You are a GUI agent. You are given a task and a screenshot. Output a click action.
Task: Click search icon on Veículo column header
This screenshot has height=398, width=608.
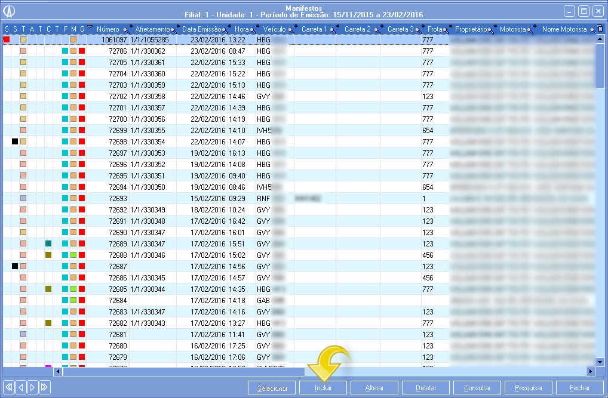coord(292,29)
